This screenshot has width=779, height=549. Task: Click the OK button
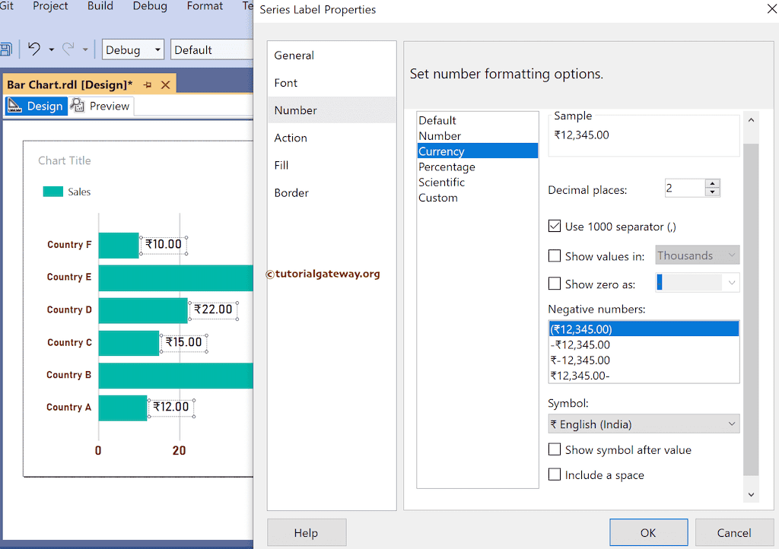click(648, 532)
